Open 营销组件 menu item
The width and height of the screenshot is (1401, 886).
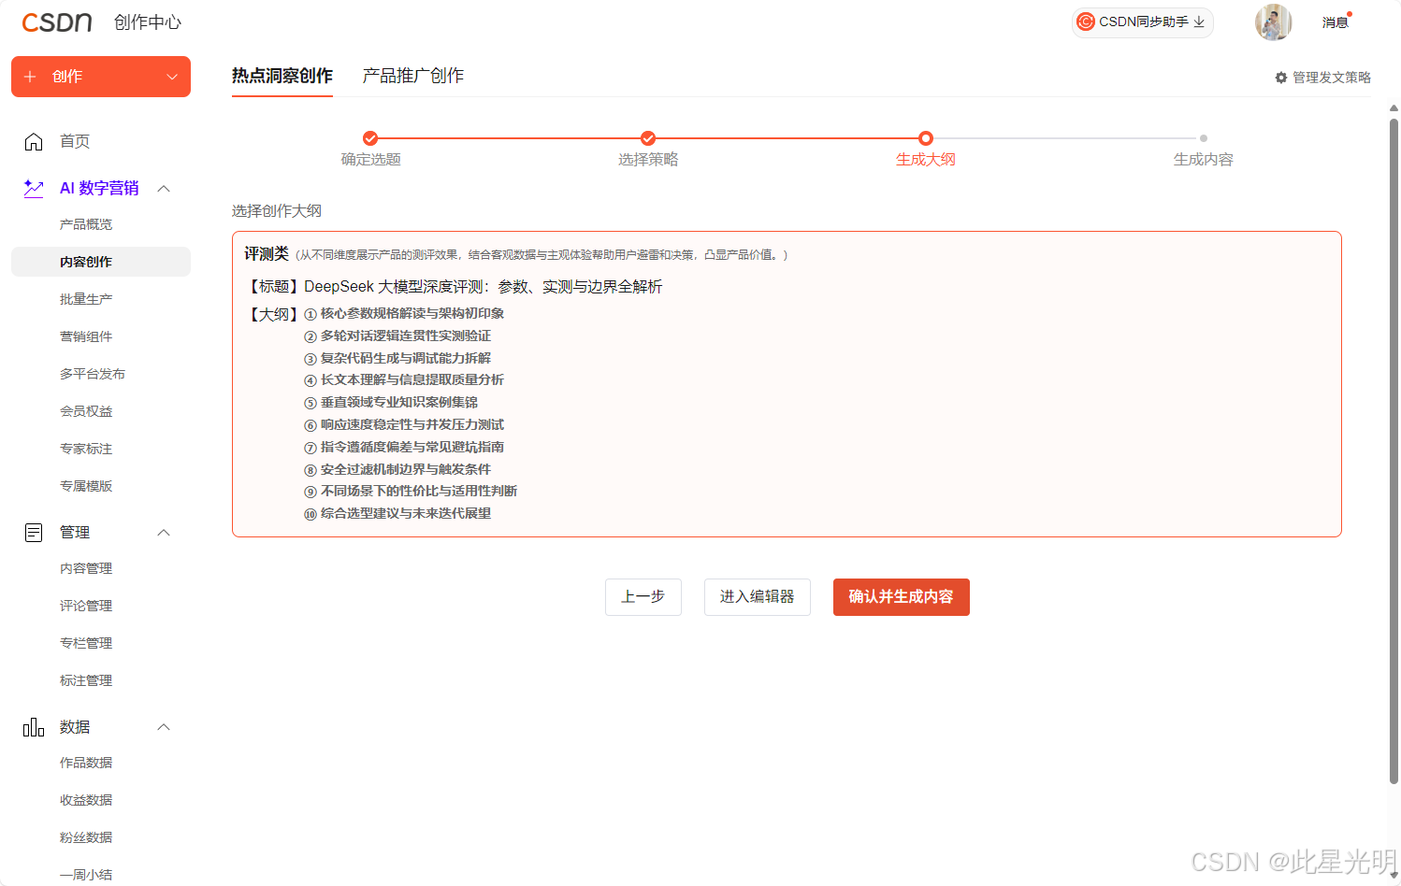point(86,336)
